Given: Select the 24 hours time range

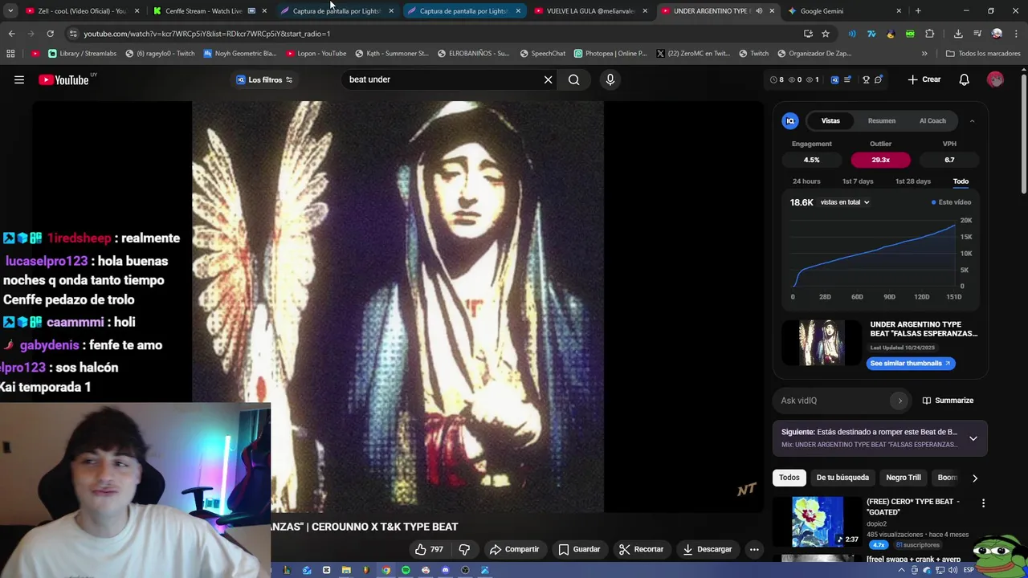Looking at the screenshot, I should tap(806, 181).
